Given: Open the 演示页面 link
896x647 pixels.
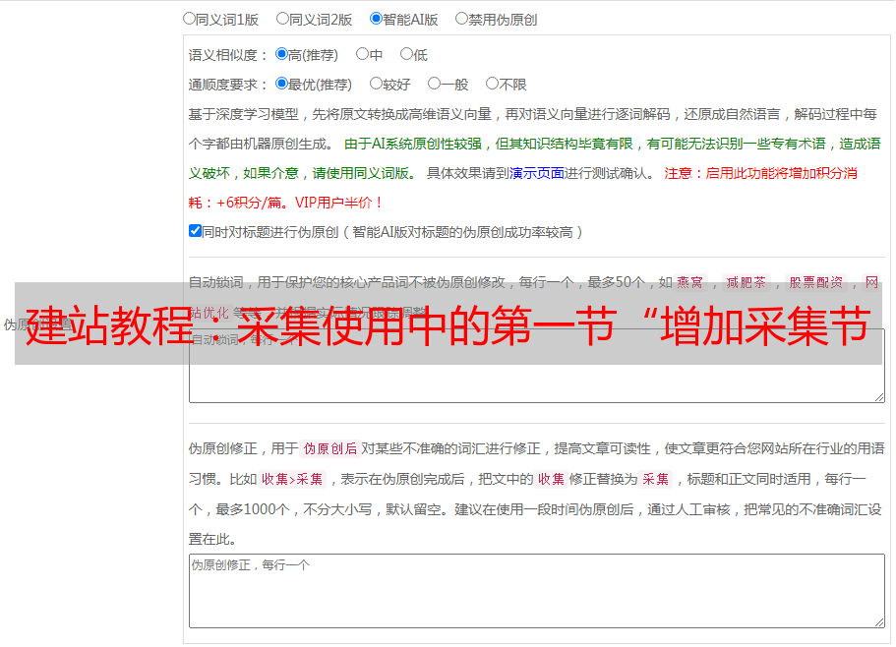Looking at the screenshot, I should (x=537, y=173).
